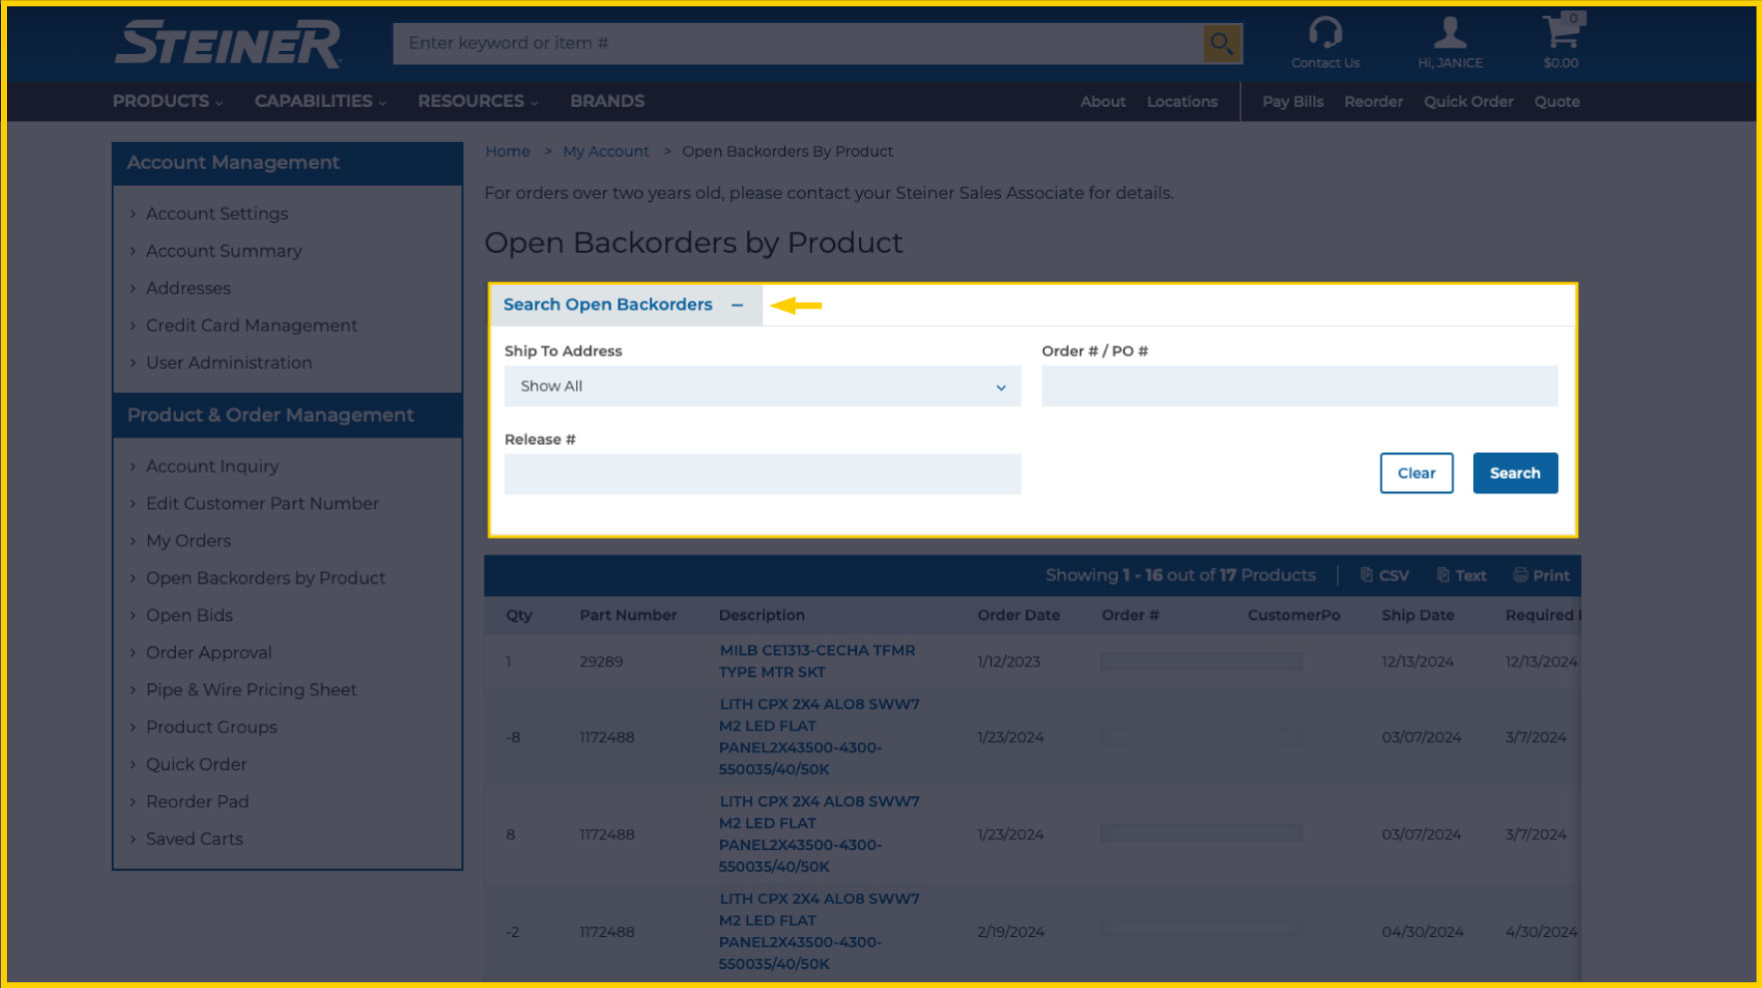Click the Steiner logo

228,44
